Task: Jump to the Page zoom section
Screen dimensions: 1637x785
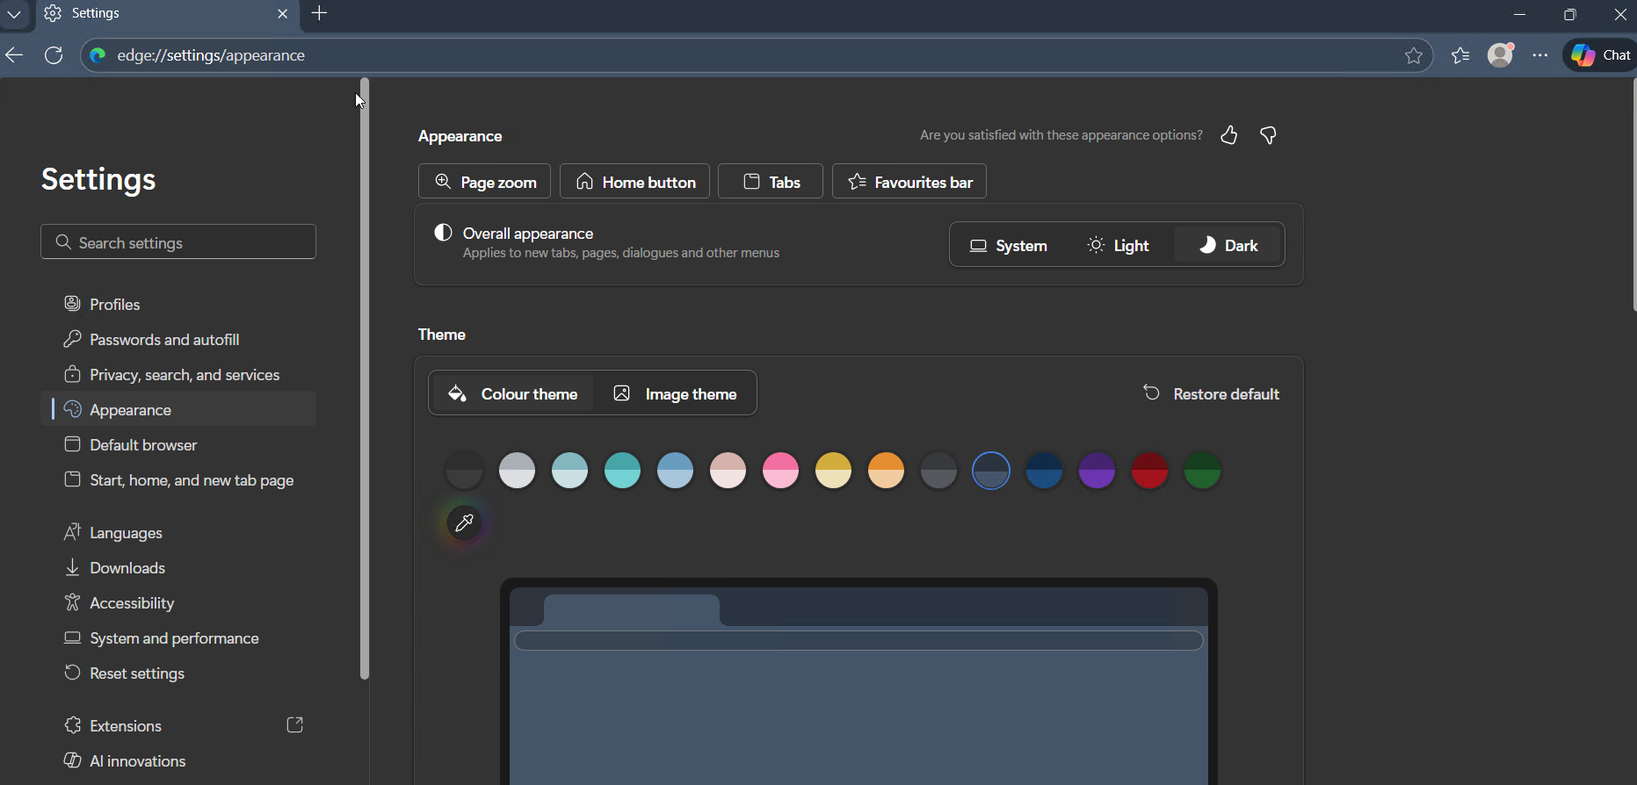Action: [x=484, y=182]
